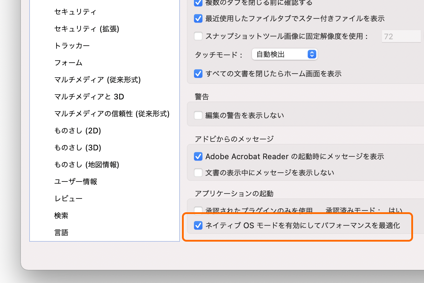Open the タッチモード dropdown
The image size is (424, 283).
(284, 54)
